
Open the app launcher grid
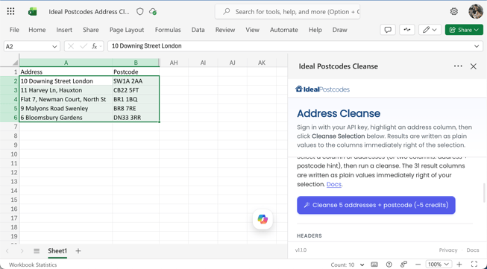pyautogui.click(x=10, y=11)
